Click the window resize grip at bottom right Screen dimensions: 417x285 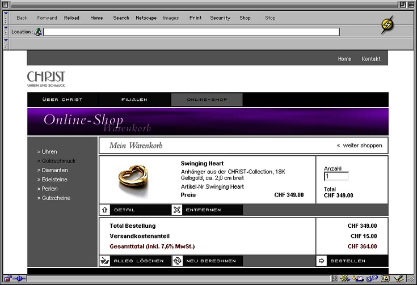click(411, 279)
